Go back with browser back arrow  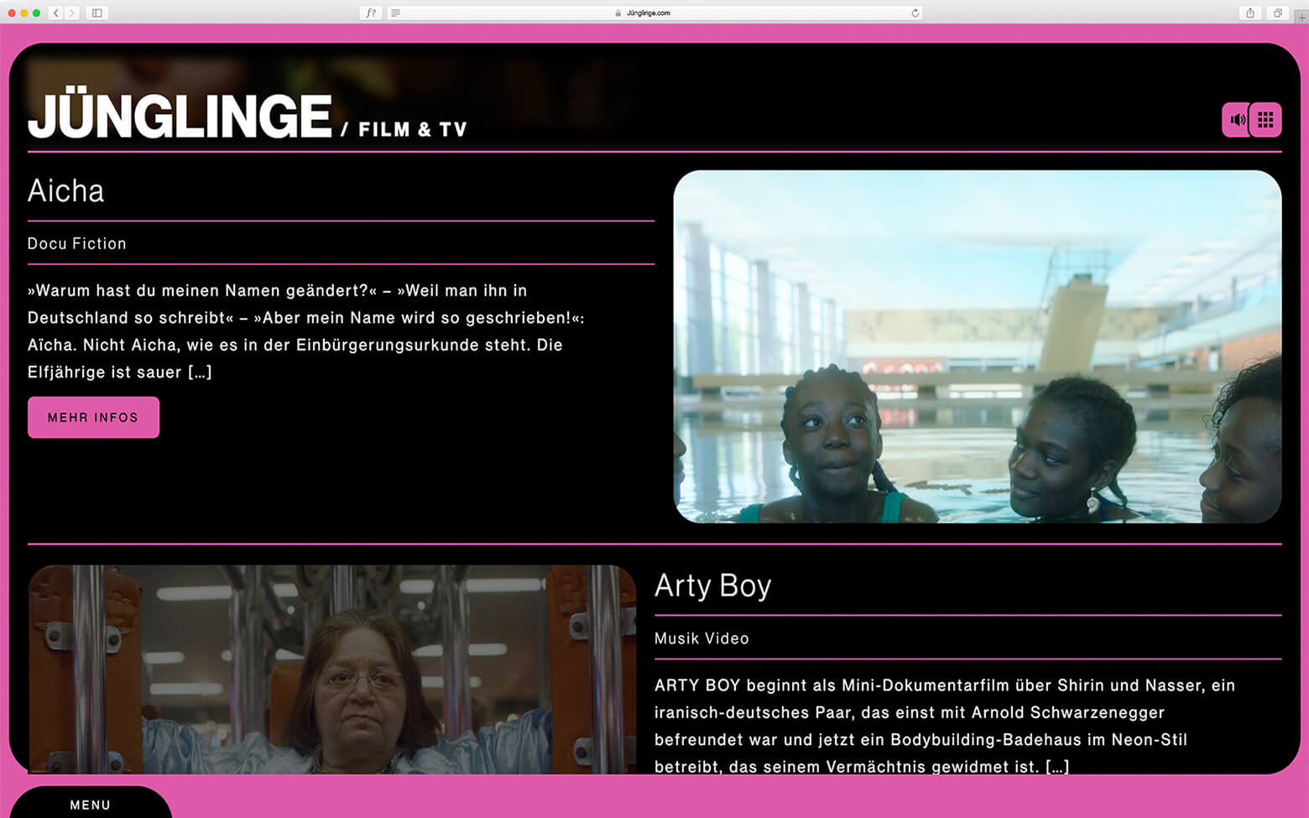click(56, 13)
